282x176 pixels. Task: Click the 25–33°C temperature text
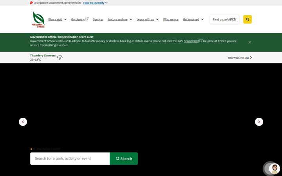(x=35, y=59)
